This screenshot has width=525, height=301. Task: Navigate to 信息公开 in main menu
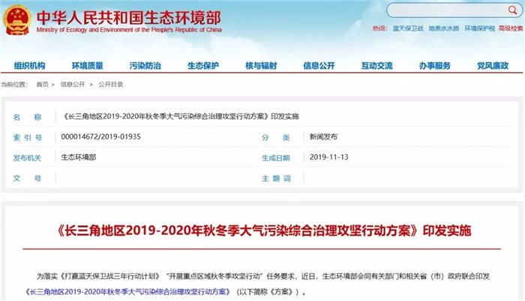click(319, 66)
